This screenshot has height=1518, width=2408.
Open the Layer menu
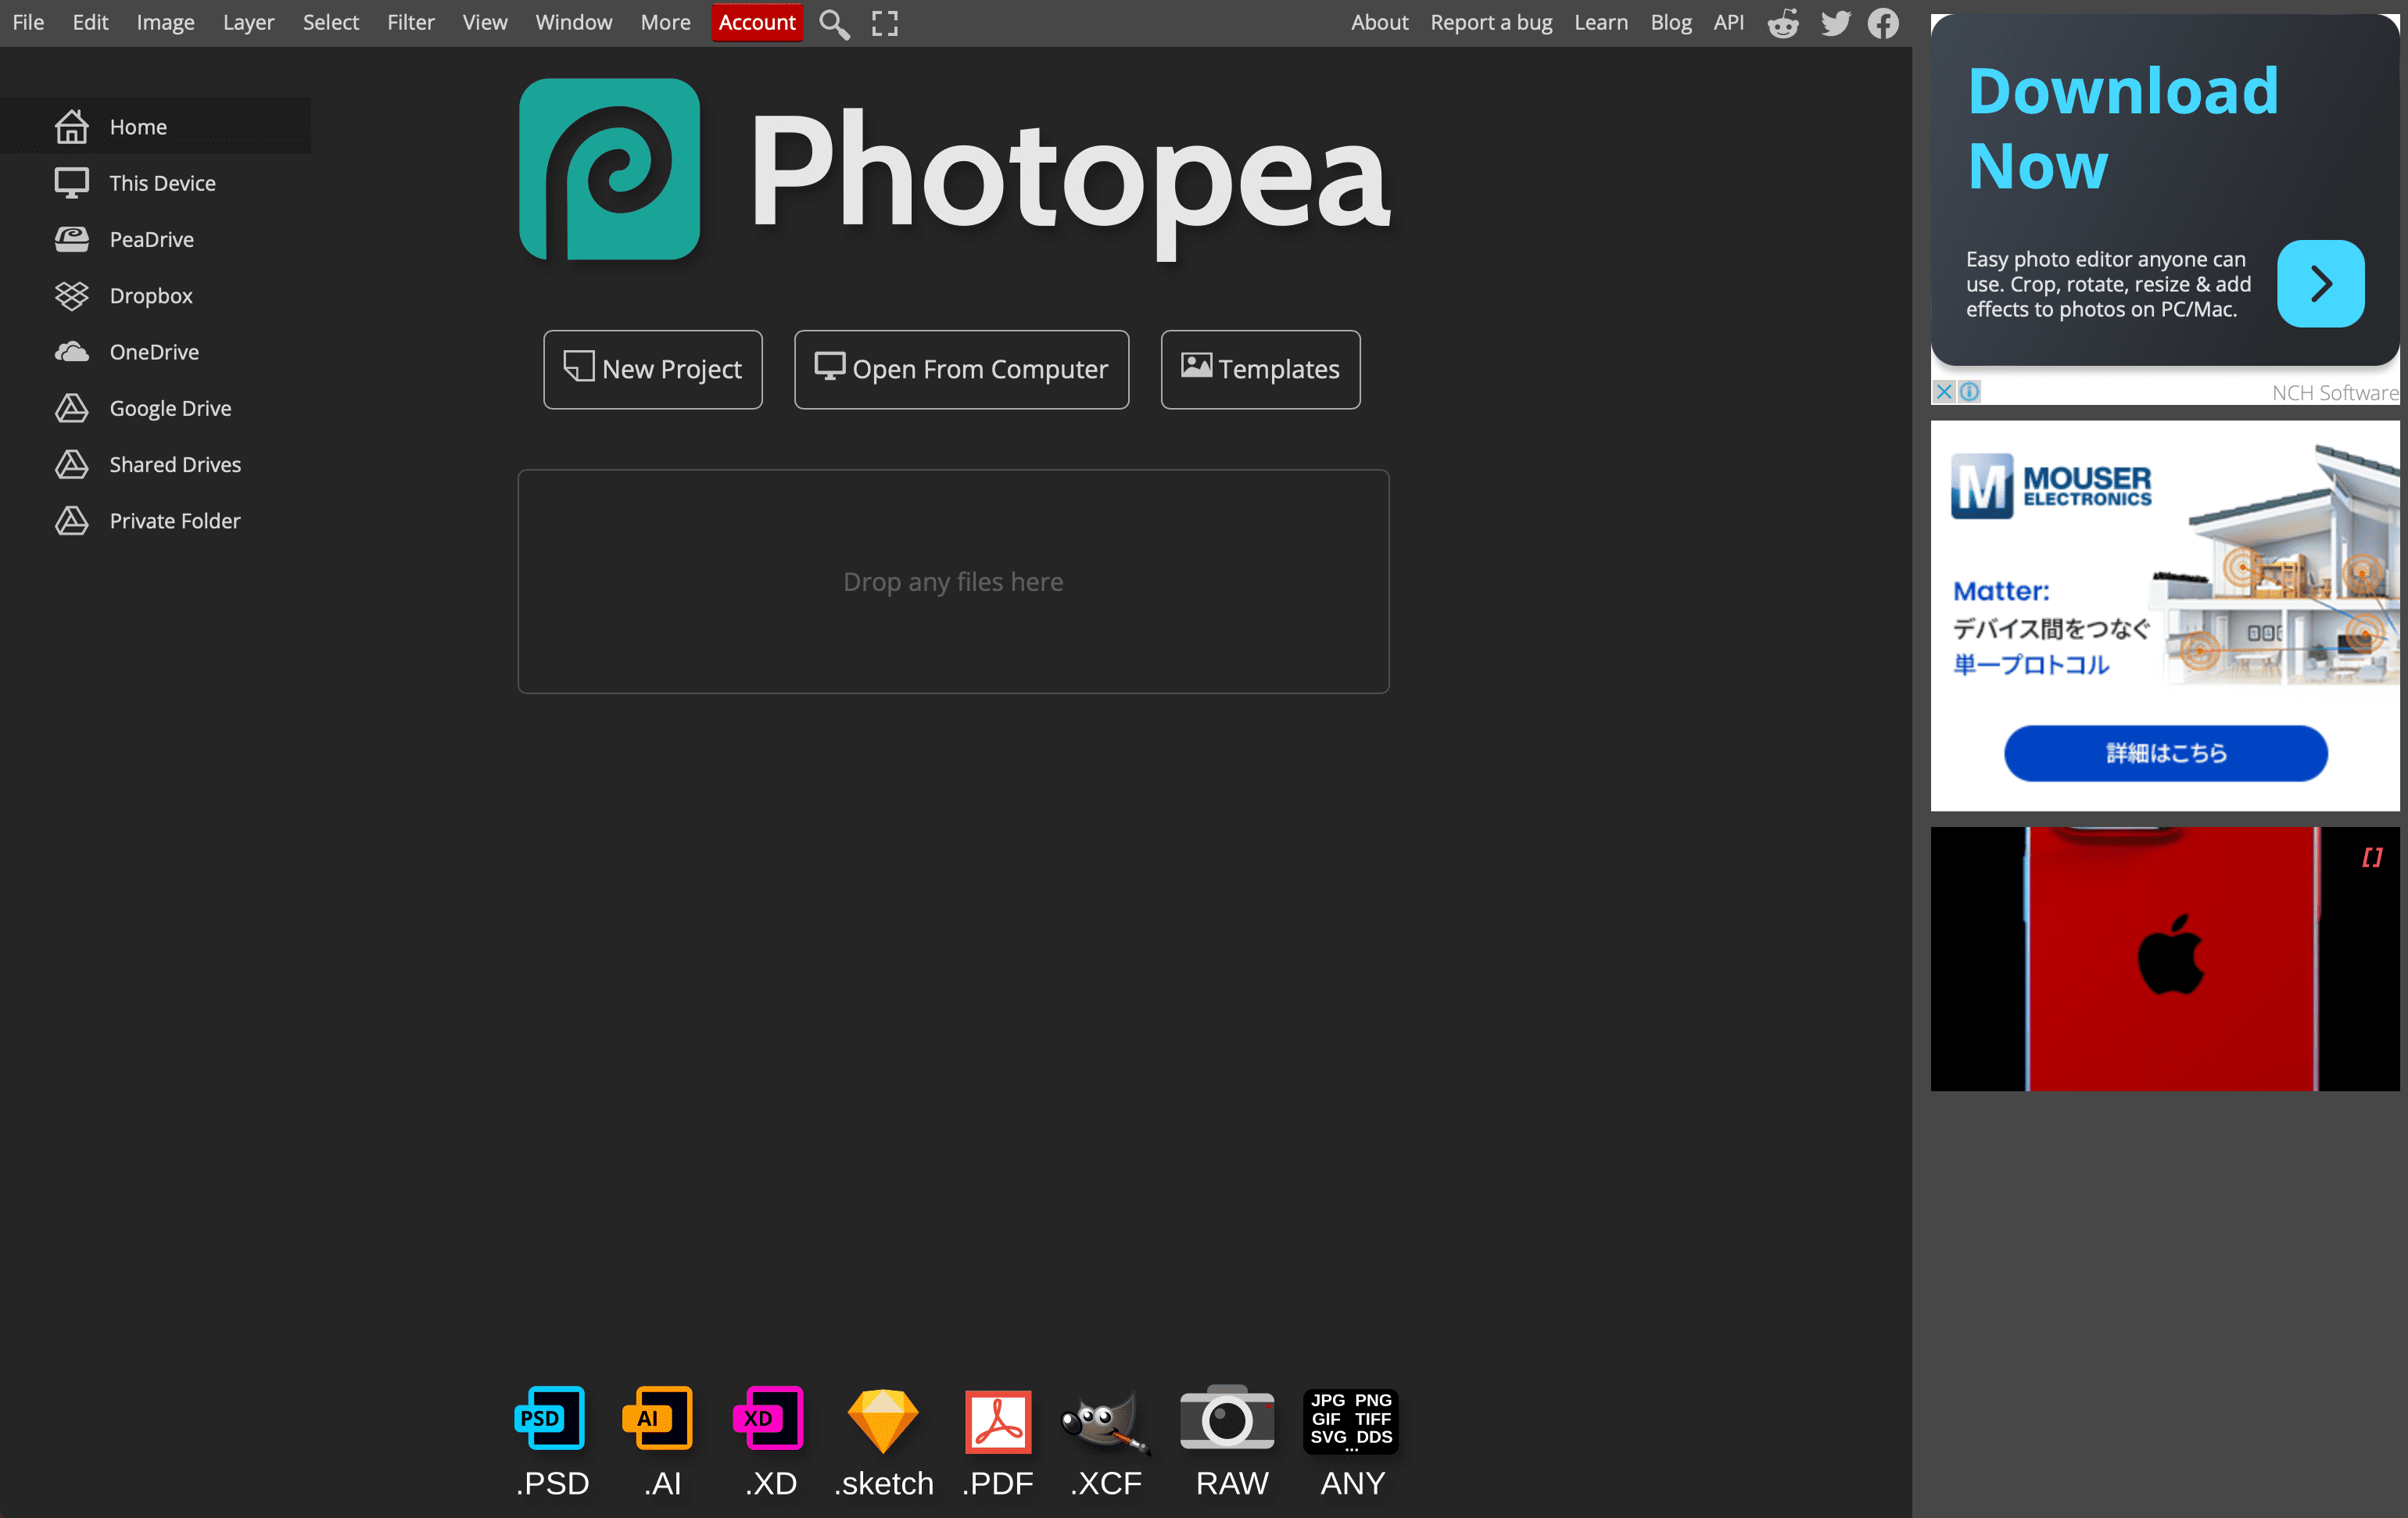point(248,22)
